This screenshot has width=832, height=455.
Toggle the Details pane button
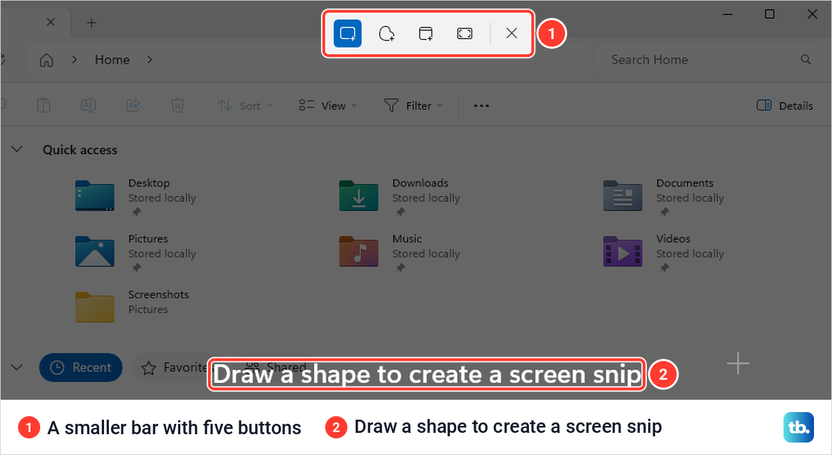pyautogui.click(x=785, y=105)
